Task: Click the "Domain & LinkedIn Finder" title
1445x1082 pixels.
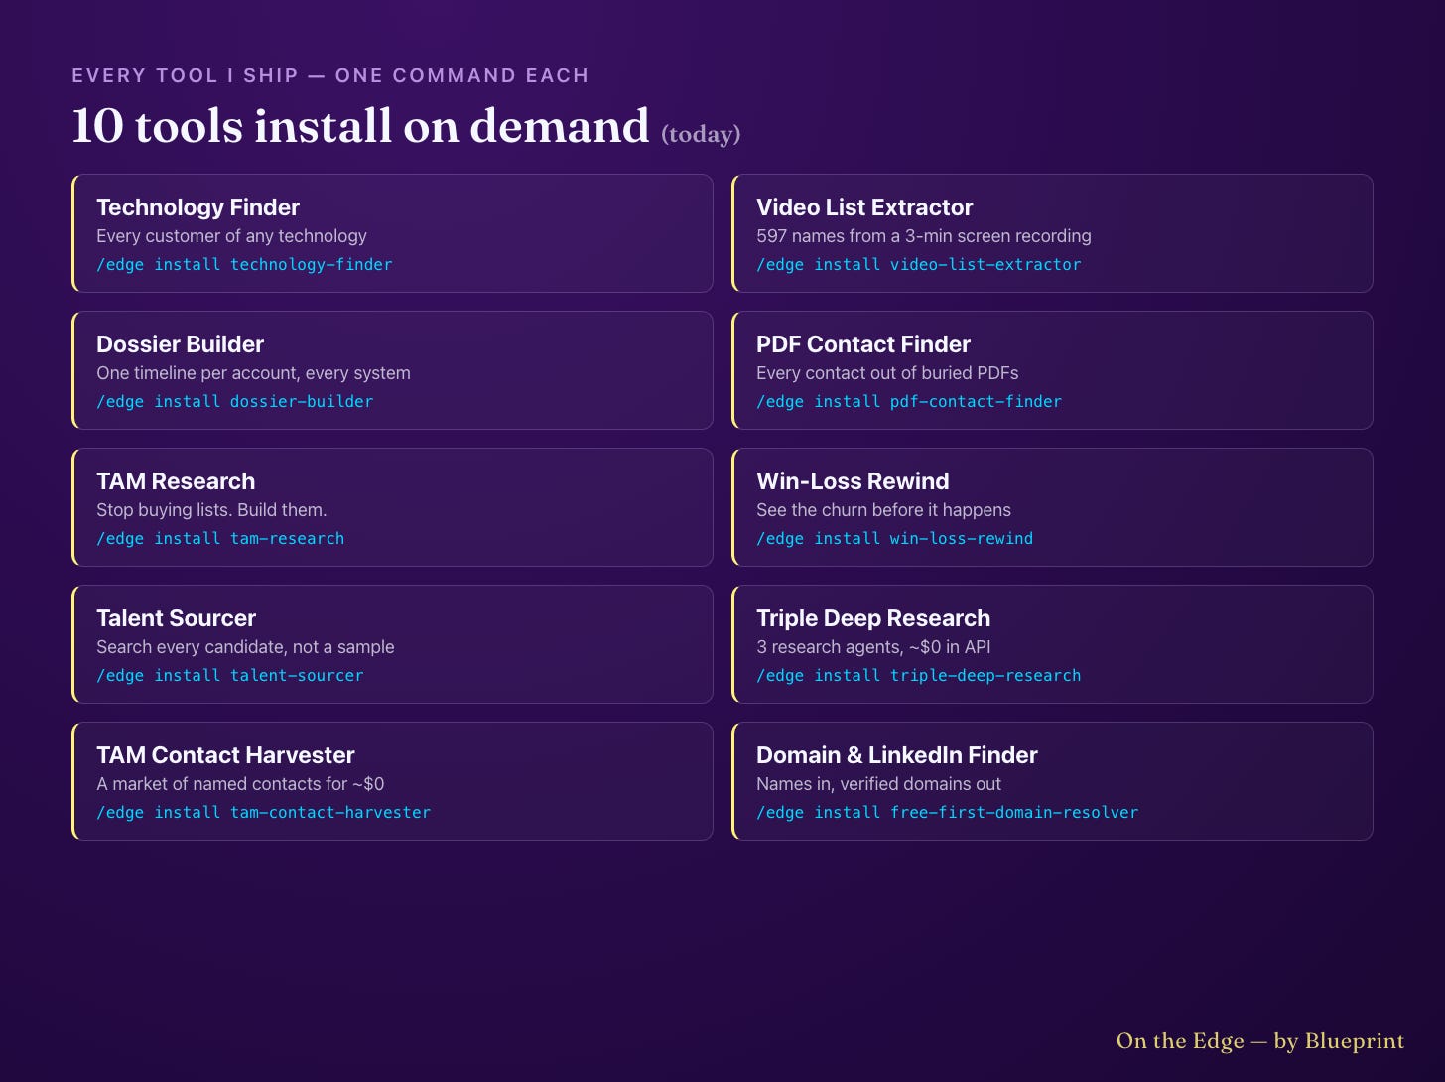Action: click(x=897, y=755)
